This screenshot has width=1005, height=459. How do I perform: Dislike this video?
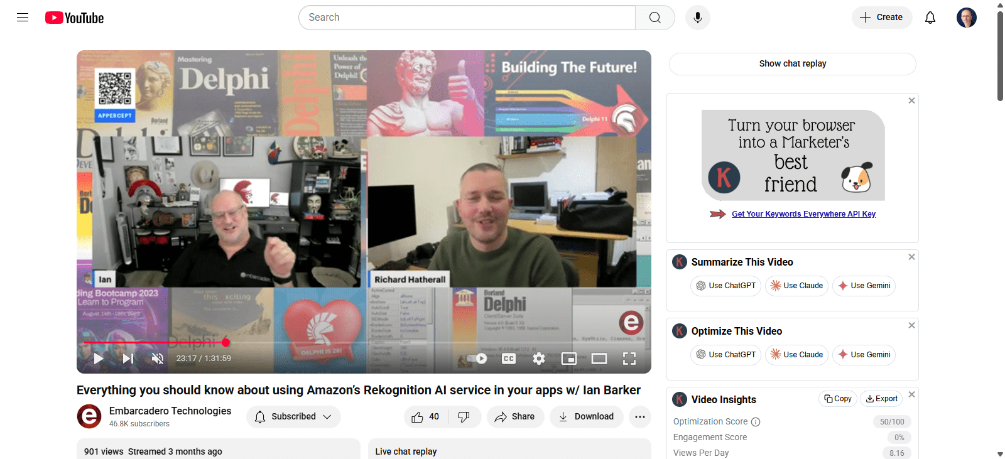[464, 417]
